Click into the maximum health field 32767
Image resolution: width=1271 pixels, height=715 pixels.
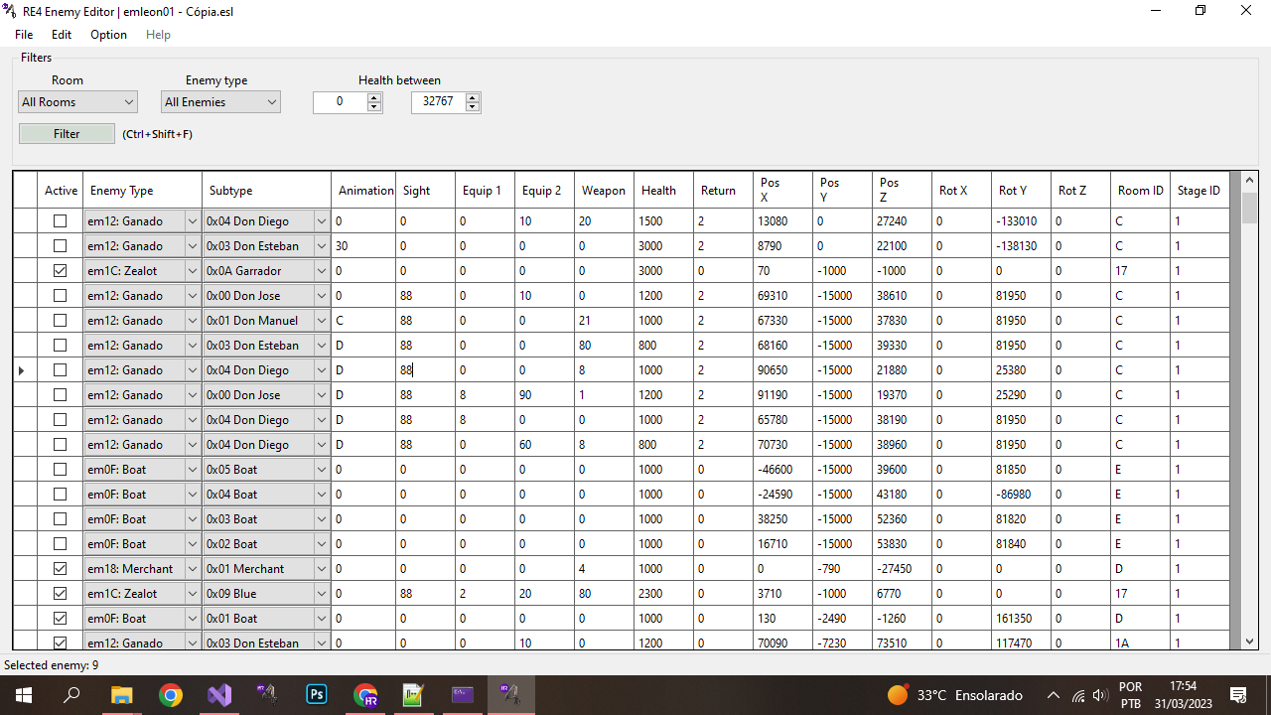[438, 102]
